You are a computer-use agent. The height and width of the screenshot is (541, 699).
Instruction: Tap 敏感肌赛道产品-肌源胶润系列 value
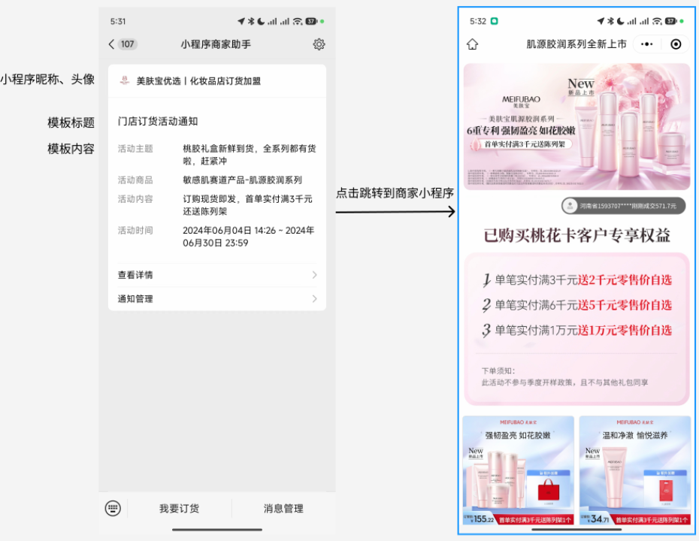click(243, 180)
